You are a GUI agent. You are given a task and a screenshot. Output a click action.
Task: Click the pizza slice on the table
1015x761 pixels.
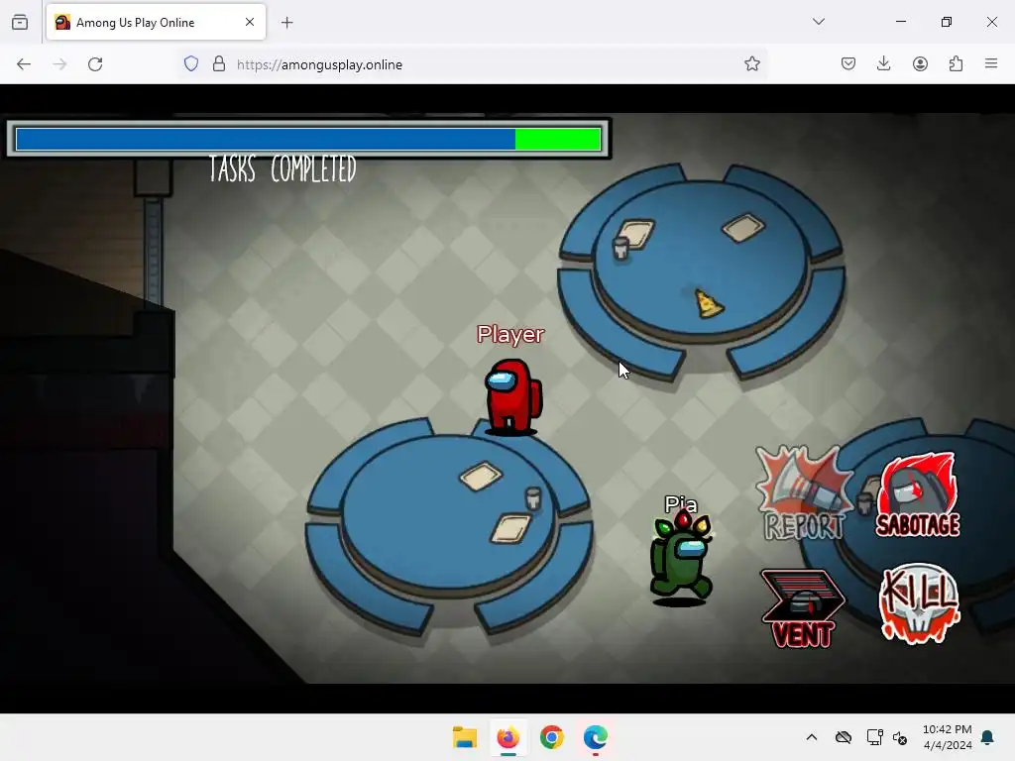tap(707, 303)
